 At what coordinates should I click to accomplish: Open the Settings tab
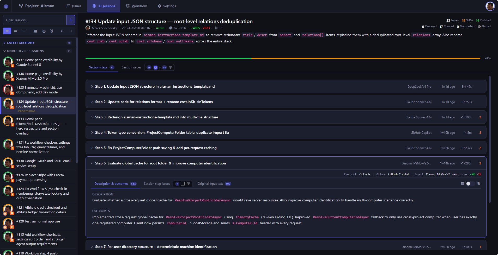(x=167, y=6)
